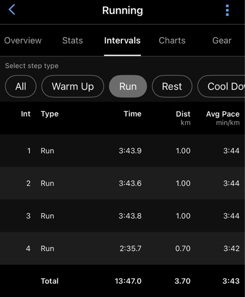Toggle the Run step type filter
The height and width of the screenshot is (297, 245).
click(x=128, y=86)
